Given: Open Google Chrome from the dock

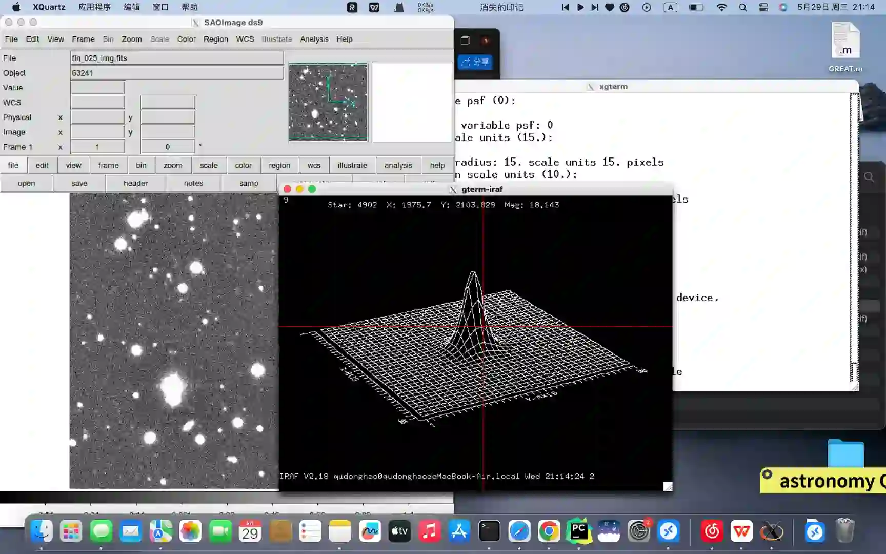Looking at the screenshot, I should coord(549,531).
